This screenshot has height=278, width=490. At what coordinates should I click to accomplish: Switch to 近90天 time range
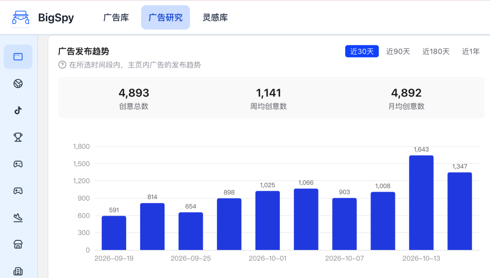pos(398,51)
